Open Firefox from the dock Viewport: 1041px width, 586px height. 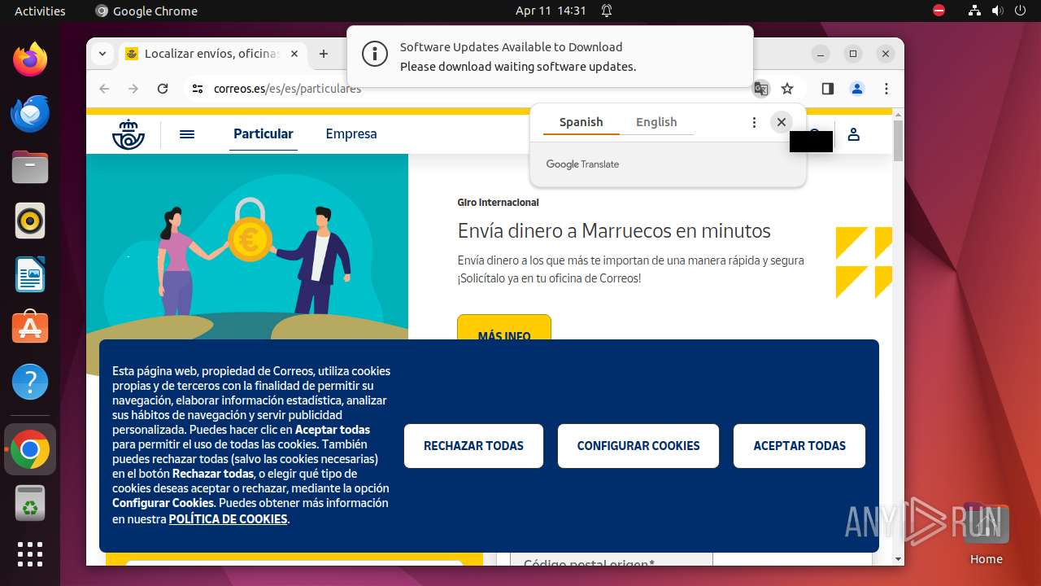click(x=30, y=59)
